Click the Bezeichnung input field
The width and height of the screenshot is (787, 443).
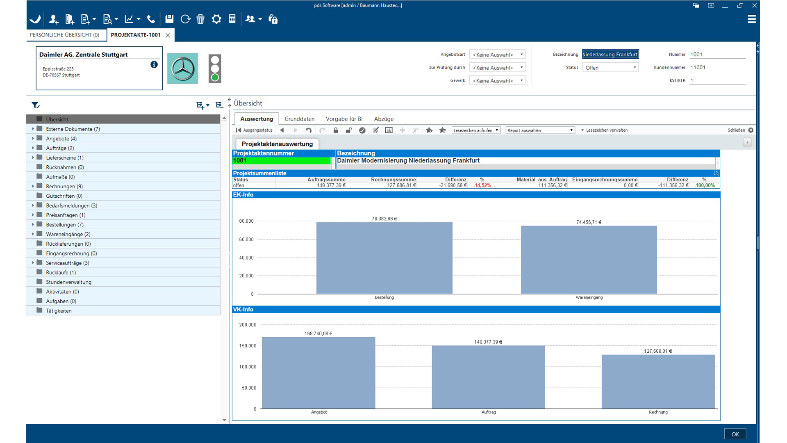610,54
